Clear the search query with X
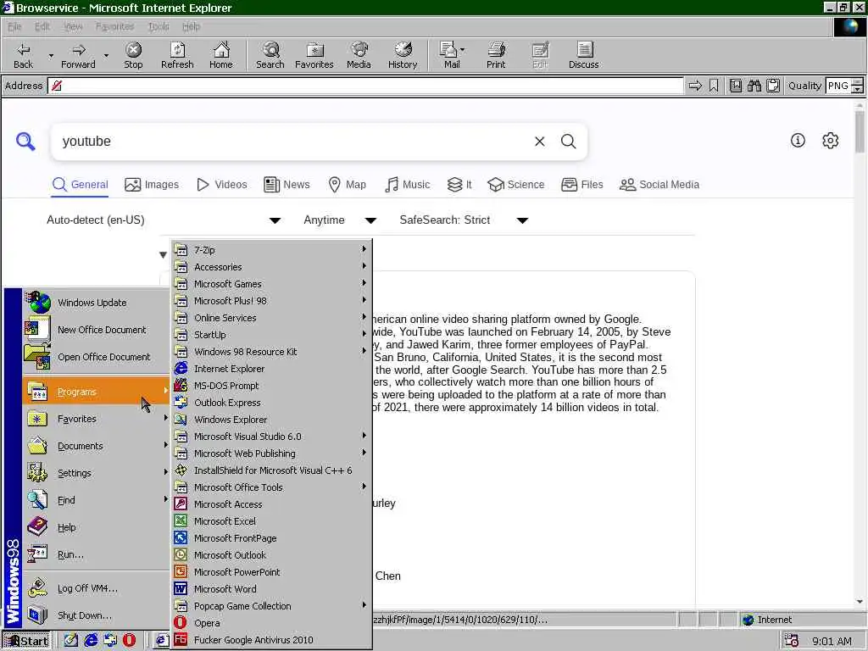The image size is (868, 651). [540, 142]
